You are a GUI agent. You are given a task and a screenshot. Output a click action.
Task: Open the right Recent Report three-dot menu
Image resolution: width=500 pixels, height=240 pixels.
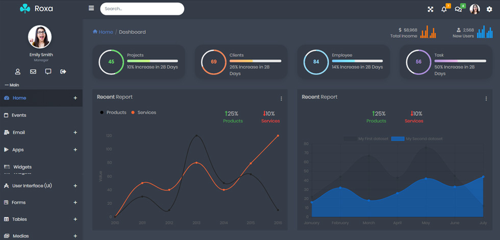pyautogui.click(x=486, y=99)
